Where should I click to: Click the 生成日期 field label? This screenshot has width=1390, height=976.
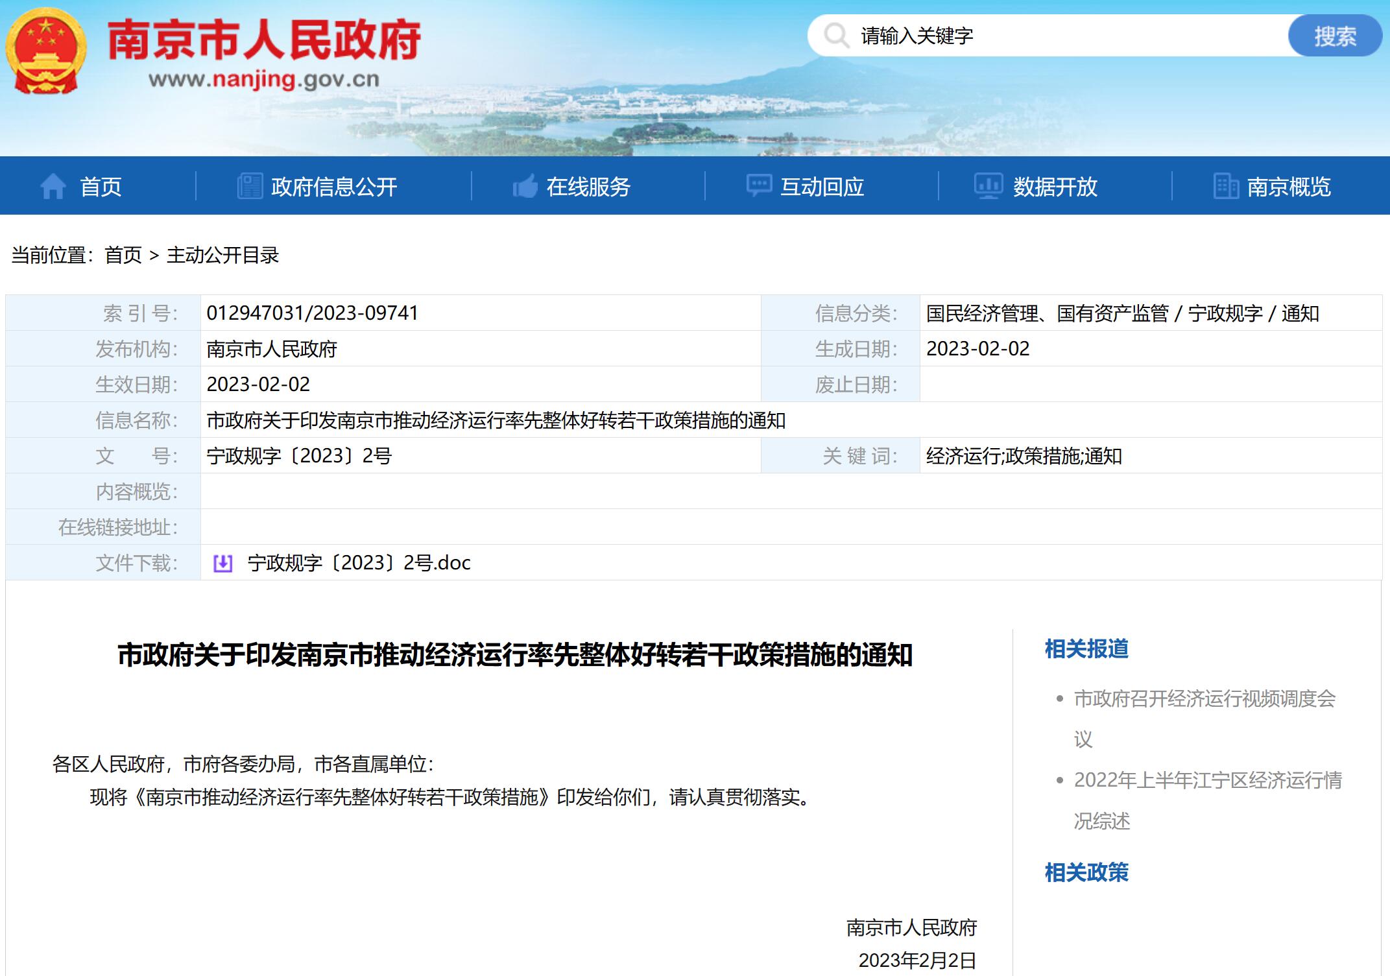click(856, 349)
